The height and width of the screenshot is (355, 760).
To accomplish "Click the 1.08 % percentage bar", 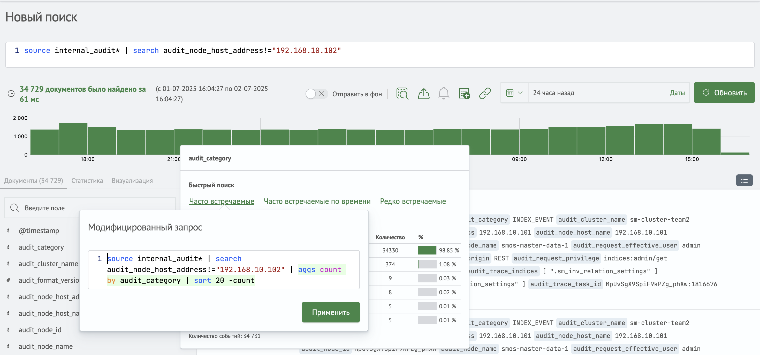I will coord(427,264).
